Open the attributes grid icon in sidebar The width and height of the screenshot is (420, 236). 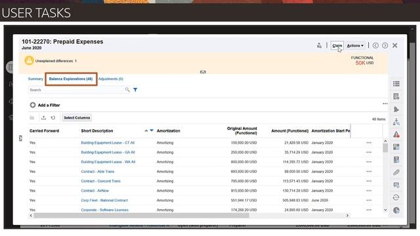click(396, 147)
